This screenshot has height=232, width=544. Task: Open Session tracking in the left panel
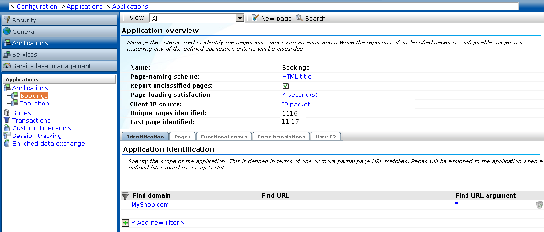point(37,136)
